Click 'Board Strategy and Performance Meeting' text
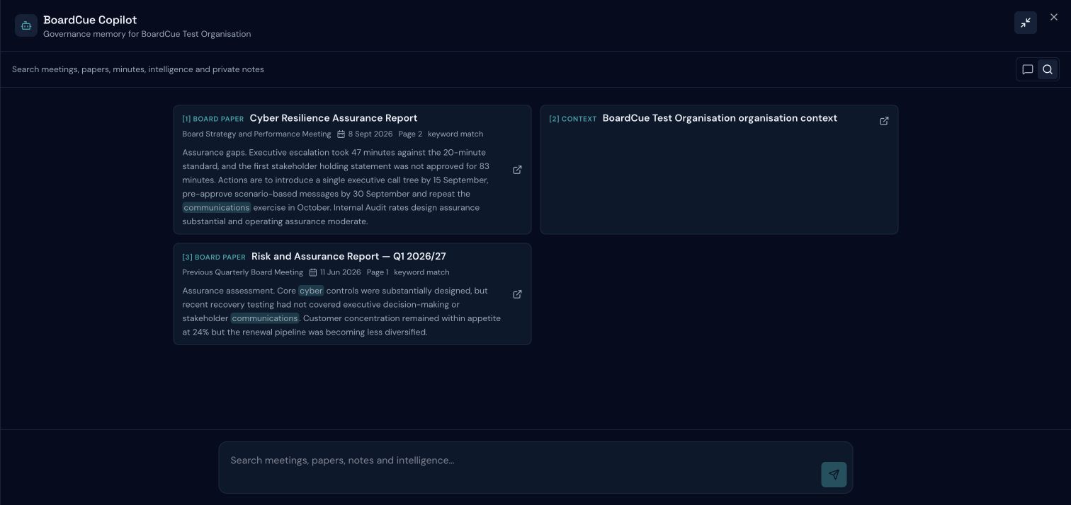This screenshot has width=1071, height=505. (256, 134)
